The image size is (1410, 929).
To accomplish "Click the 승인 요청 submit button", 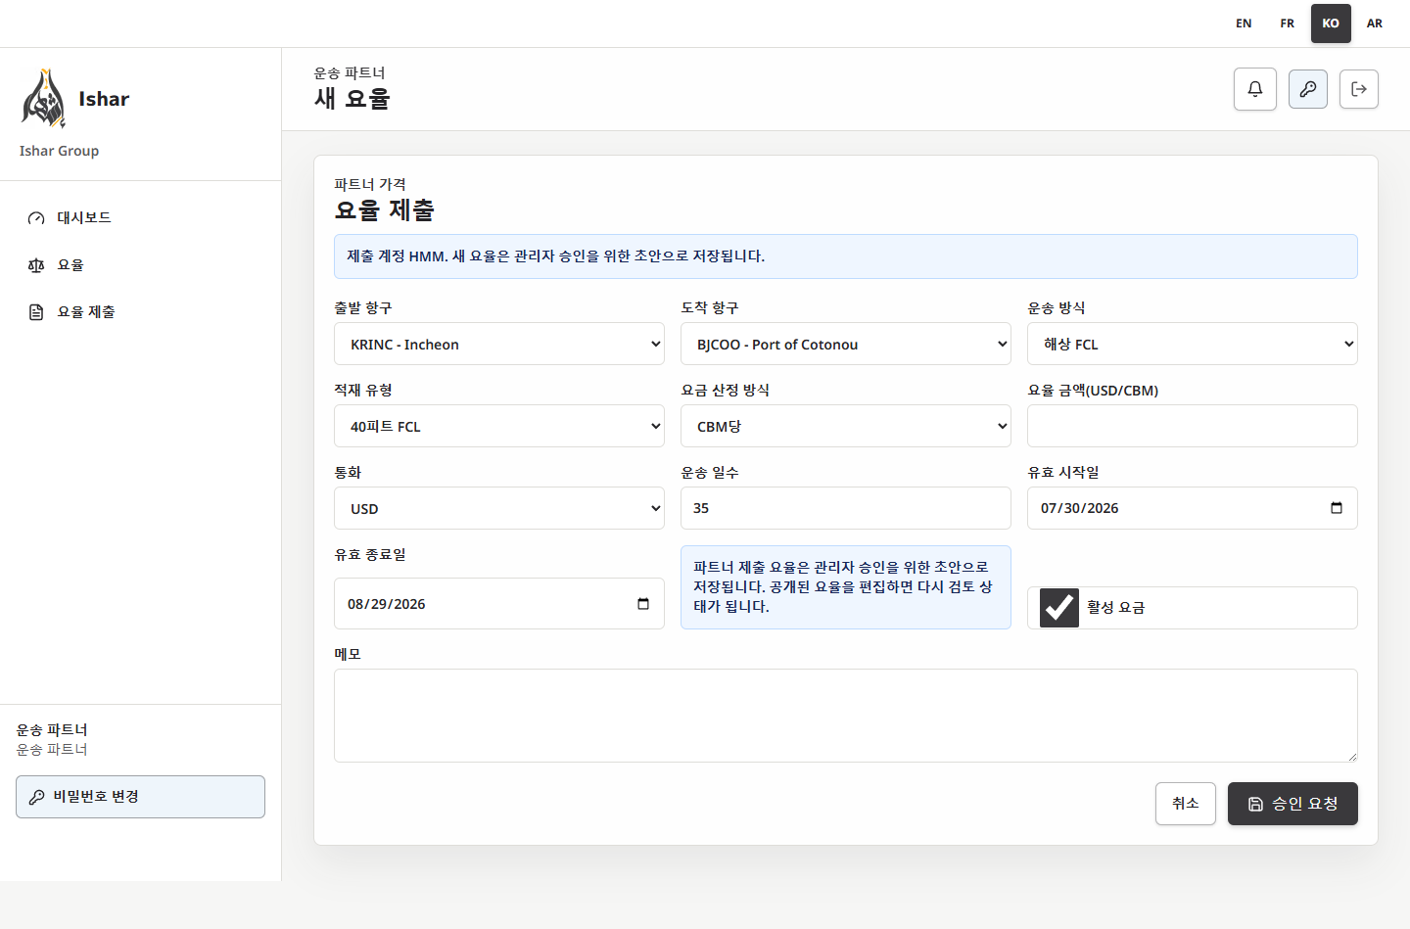I will point(1292,804).
